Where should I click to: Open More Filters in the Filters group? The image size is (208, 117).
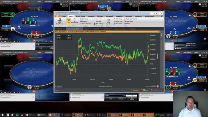pos(118,23)
